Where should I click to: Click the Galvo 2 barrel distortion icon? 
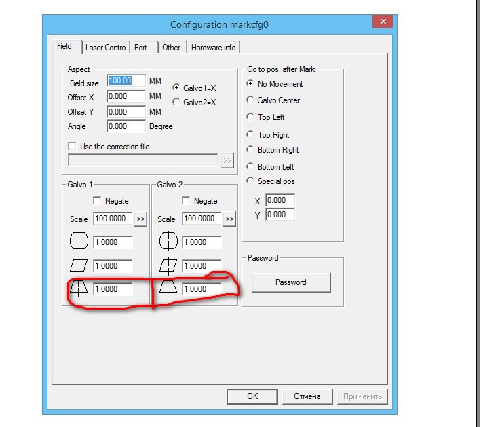tap(168, 242)
